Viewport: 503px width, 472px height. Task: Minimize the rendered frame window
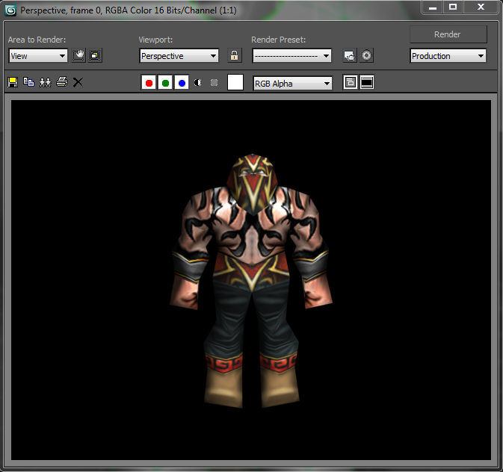(433, 7)
